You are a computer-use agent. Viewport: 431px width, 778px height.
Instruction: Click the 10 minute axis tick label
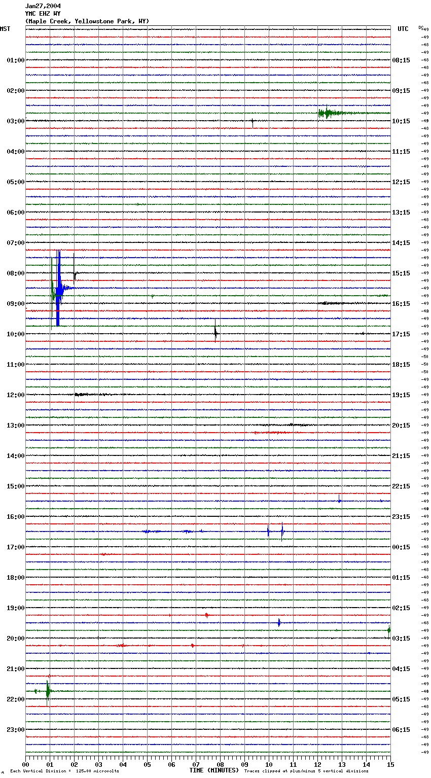click(x=269, y=765)
